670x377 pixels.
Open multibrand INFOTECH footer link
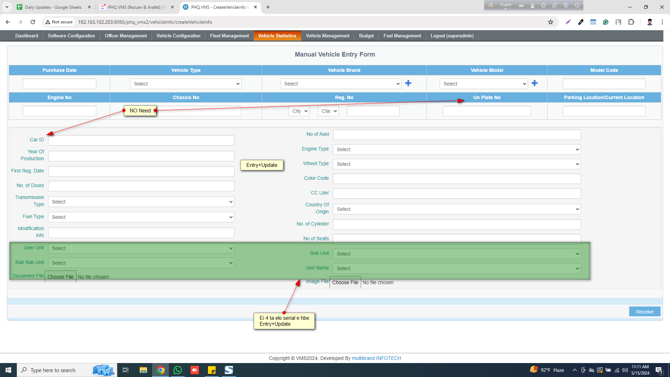377,358
